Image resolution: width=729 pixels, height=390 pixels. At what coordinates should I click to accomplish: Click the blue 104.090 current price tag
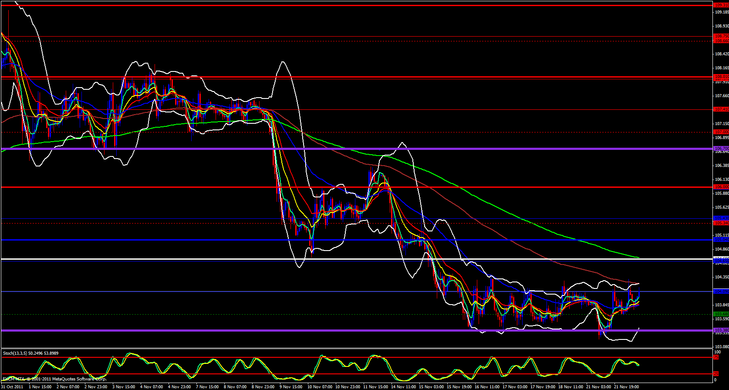pyautogui.click(x=721, y=291)
